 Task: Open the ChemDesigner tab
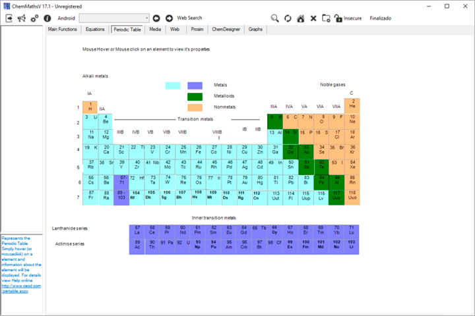coord(226,30)
